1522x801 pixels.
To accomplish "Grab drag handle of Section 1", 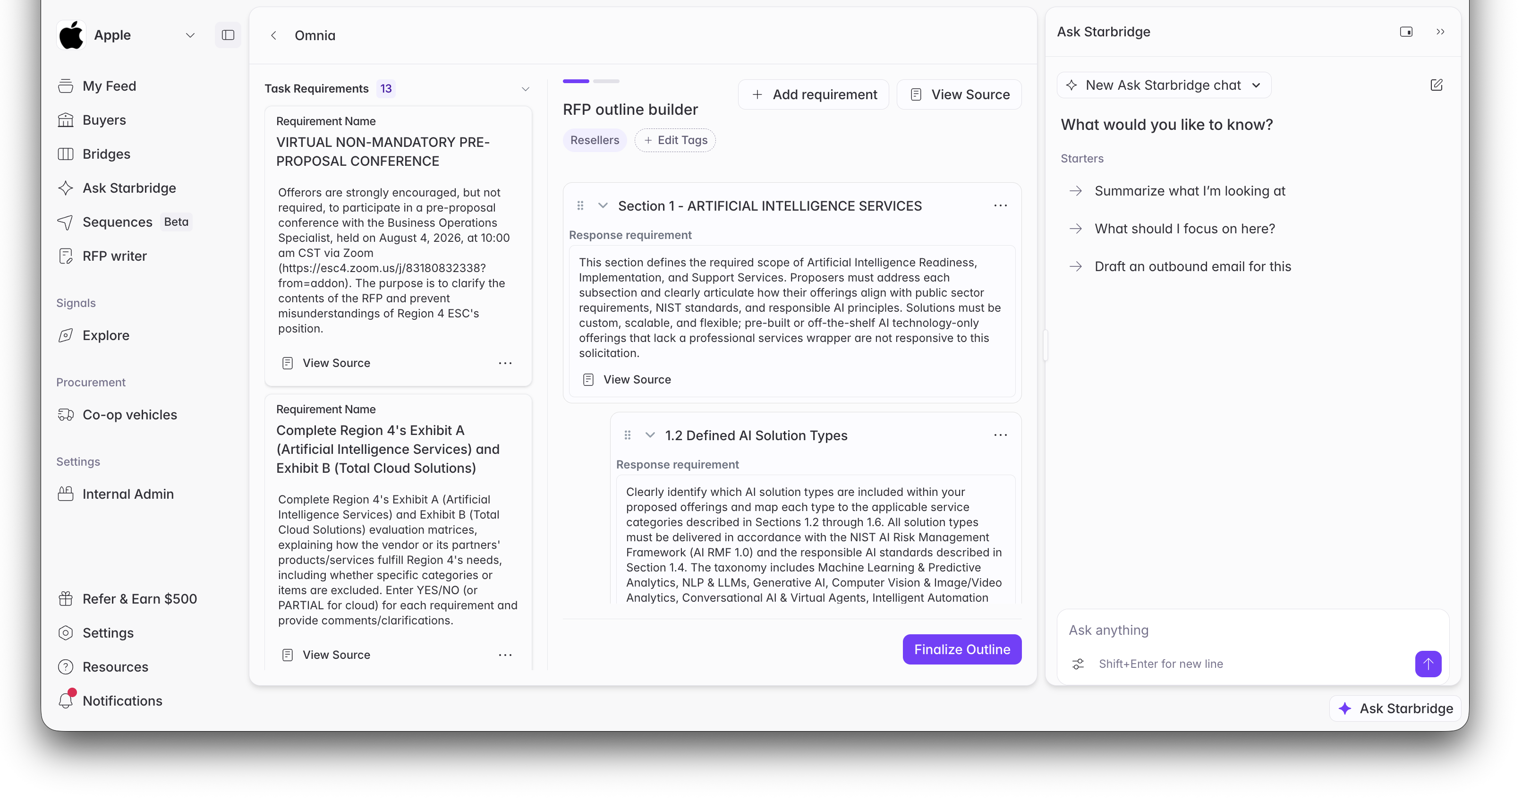I will click(x=580, y=205).
